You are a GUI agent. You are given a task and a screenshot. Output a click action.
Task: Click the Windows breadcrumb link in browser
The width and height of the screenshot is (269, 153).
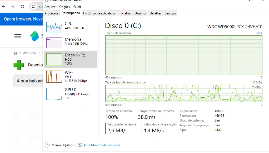pyautogui.click(x=29, y=53)
